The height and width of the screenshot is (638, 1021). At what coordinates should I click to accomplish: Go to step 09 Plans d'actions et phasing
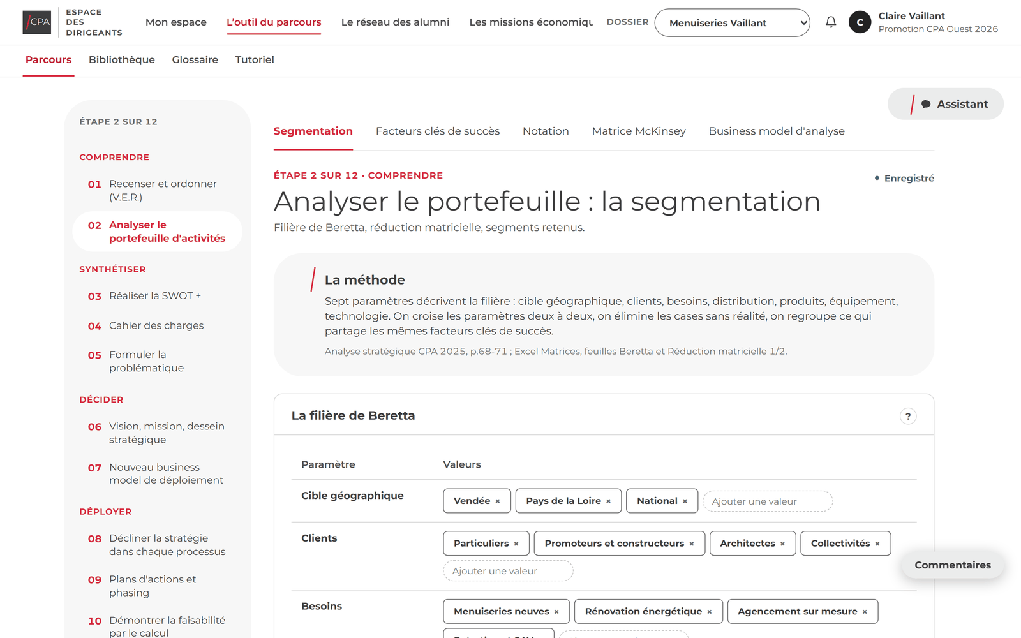tap(158, 586)
